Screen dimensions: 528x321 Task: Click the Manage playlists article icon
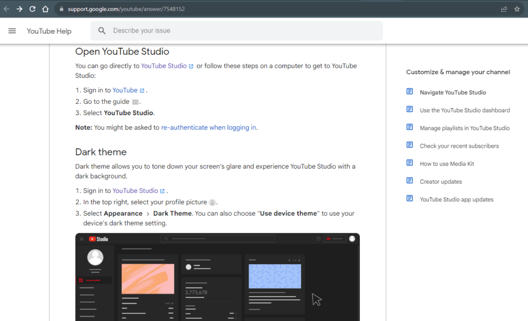(409, 127)
